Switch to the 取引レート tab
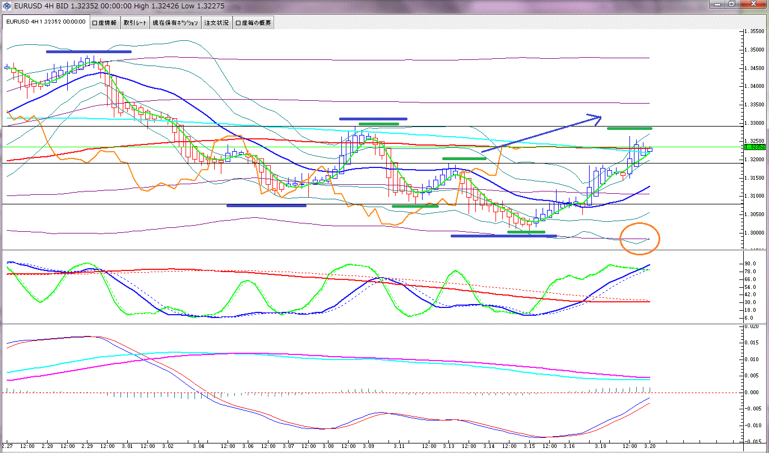The width and height of the screenshot is (769, 453). [135, 23]
